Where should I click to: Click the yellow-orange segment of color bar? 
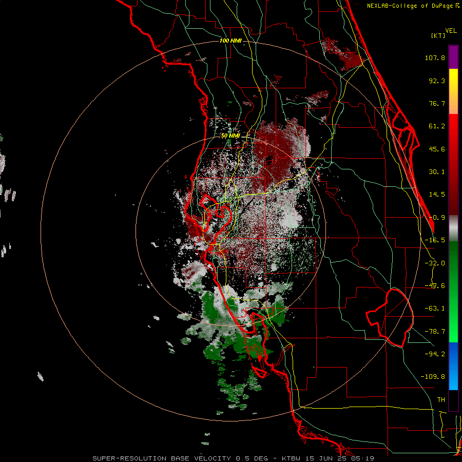pos(453,91)
